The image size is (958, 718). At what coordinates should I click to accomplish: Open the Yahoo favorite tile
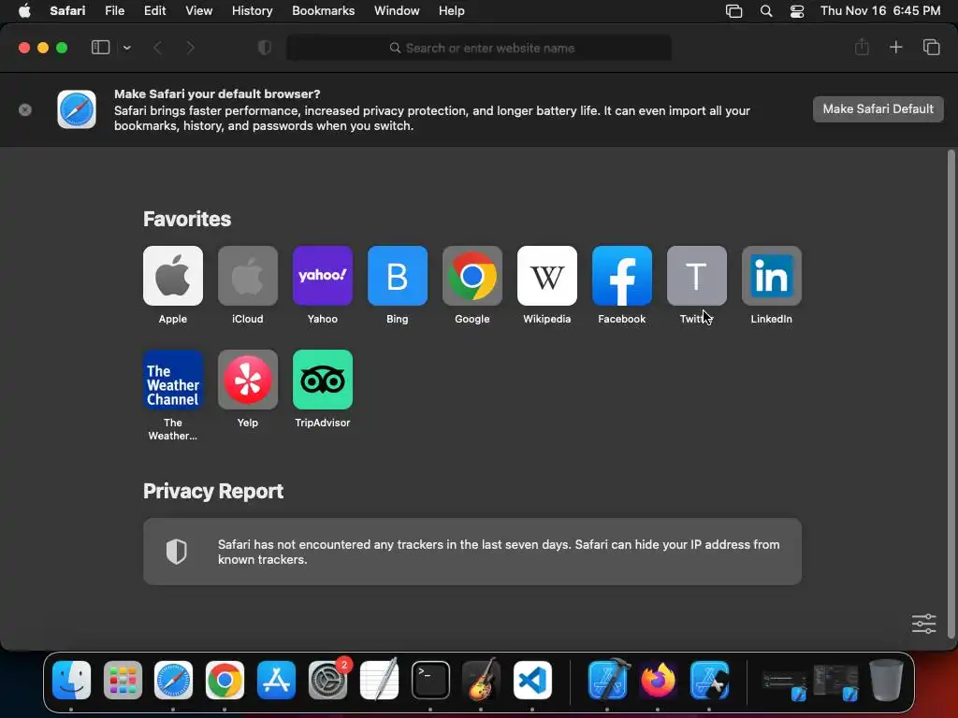click(x=323, y=276)
